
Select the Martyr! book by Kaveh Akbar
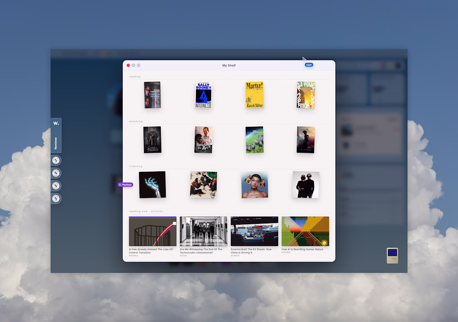click(254, 95)
